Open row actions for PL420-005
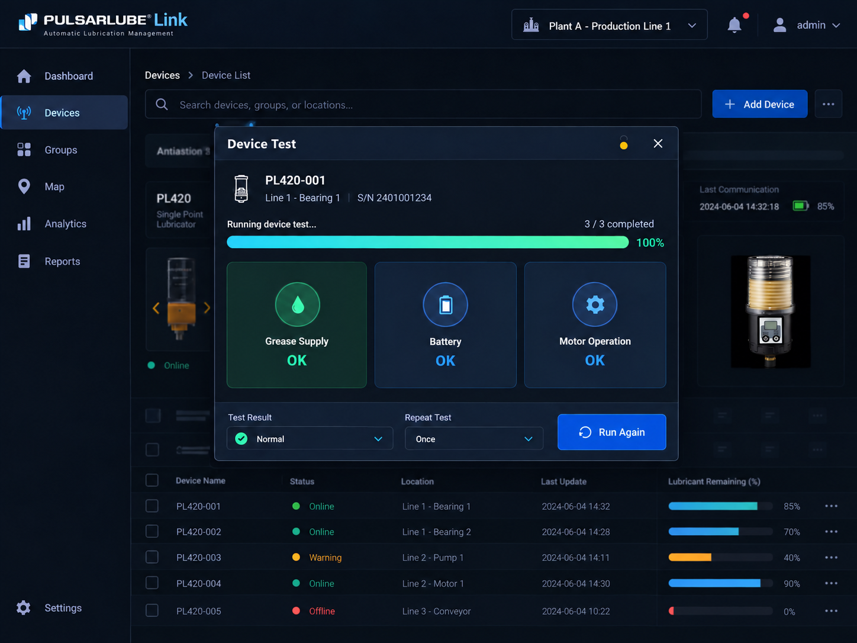The image size is (857, 643). click(x=831, y=611)
